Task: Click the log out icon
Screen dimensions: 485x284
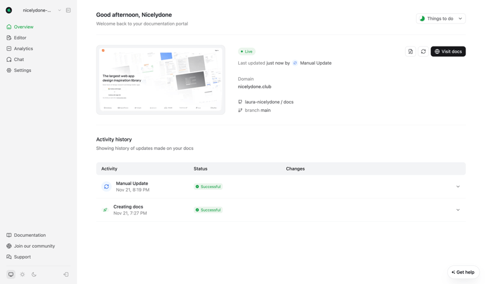Action: pos(66,274)
